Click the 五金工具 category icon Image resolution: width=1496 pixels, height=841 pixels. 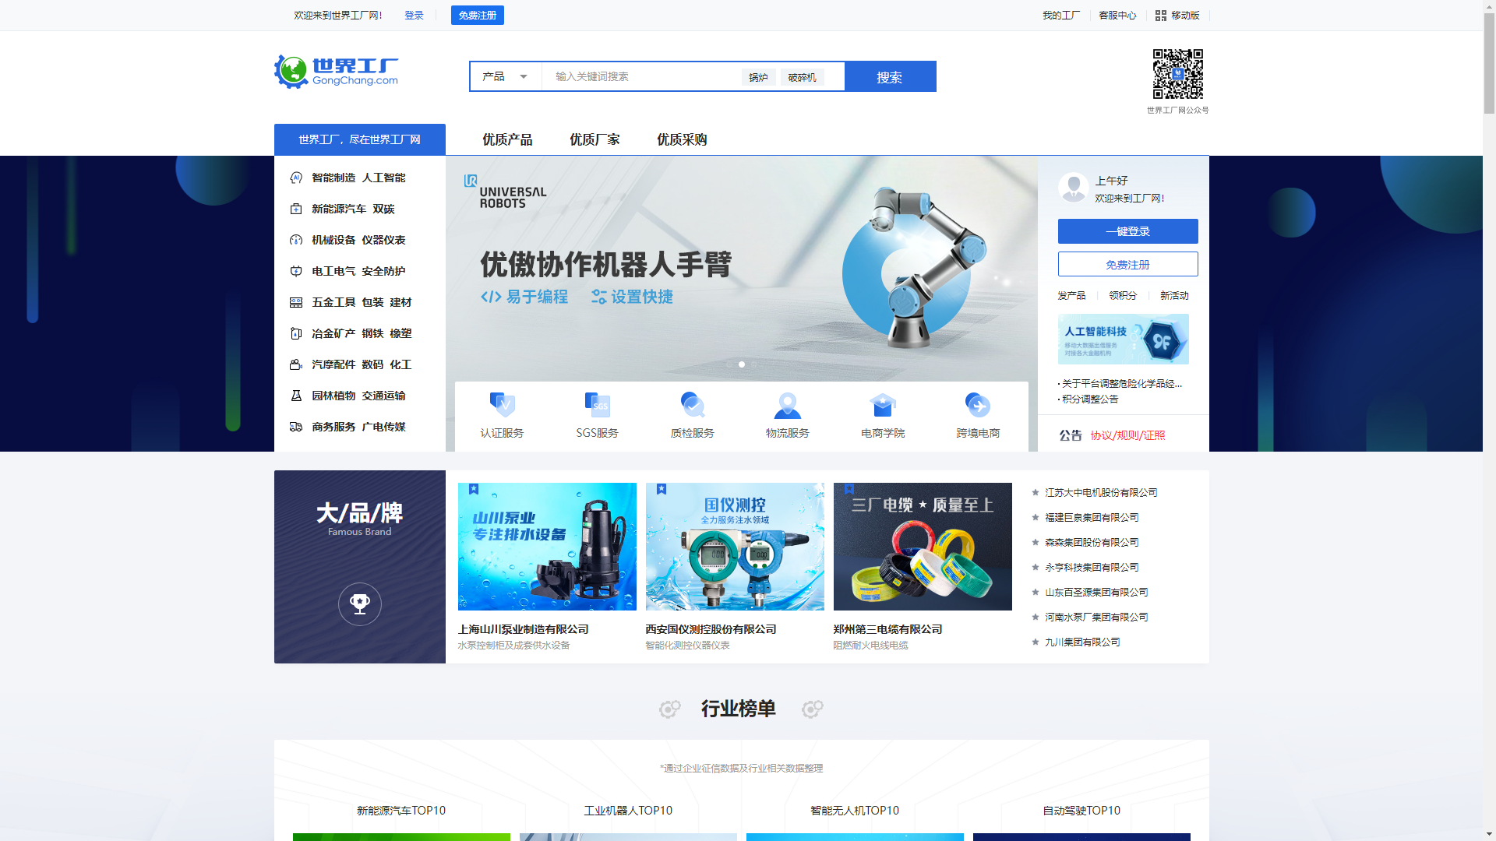(296, 302)
